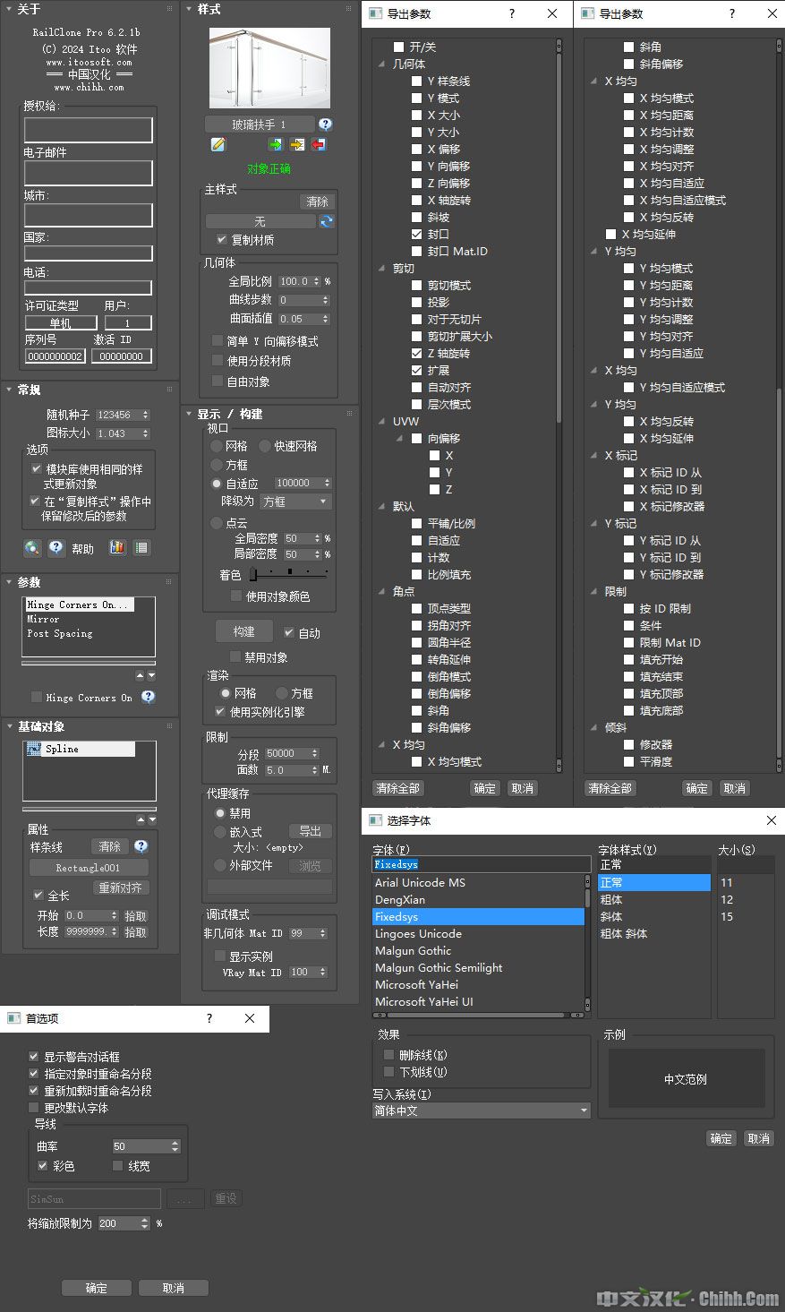
Task: Click the green import style arrow icon
Action: pyautogui.click(x=277, y=143)
